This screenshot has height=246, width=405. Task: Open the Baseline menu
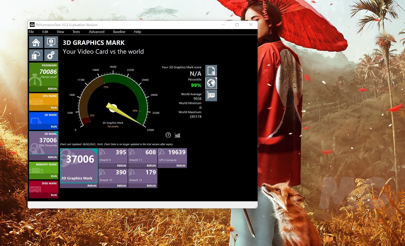[x=119, y=32]
